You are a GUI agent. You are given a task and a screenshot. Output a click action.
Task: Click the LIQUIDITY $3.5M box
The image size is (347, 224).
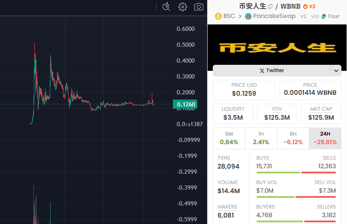(233, 114)
